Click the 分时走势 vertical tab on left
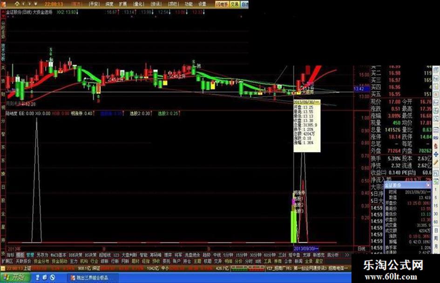 (3, 30)
